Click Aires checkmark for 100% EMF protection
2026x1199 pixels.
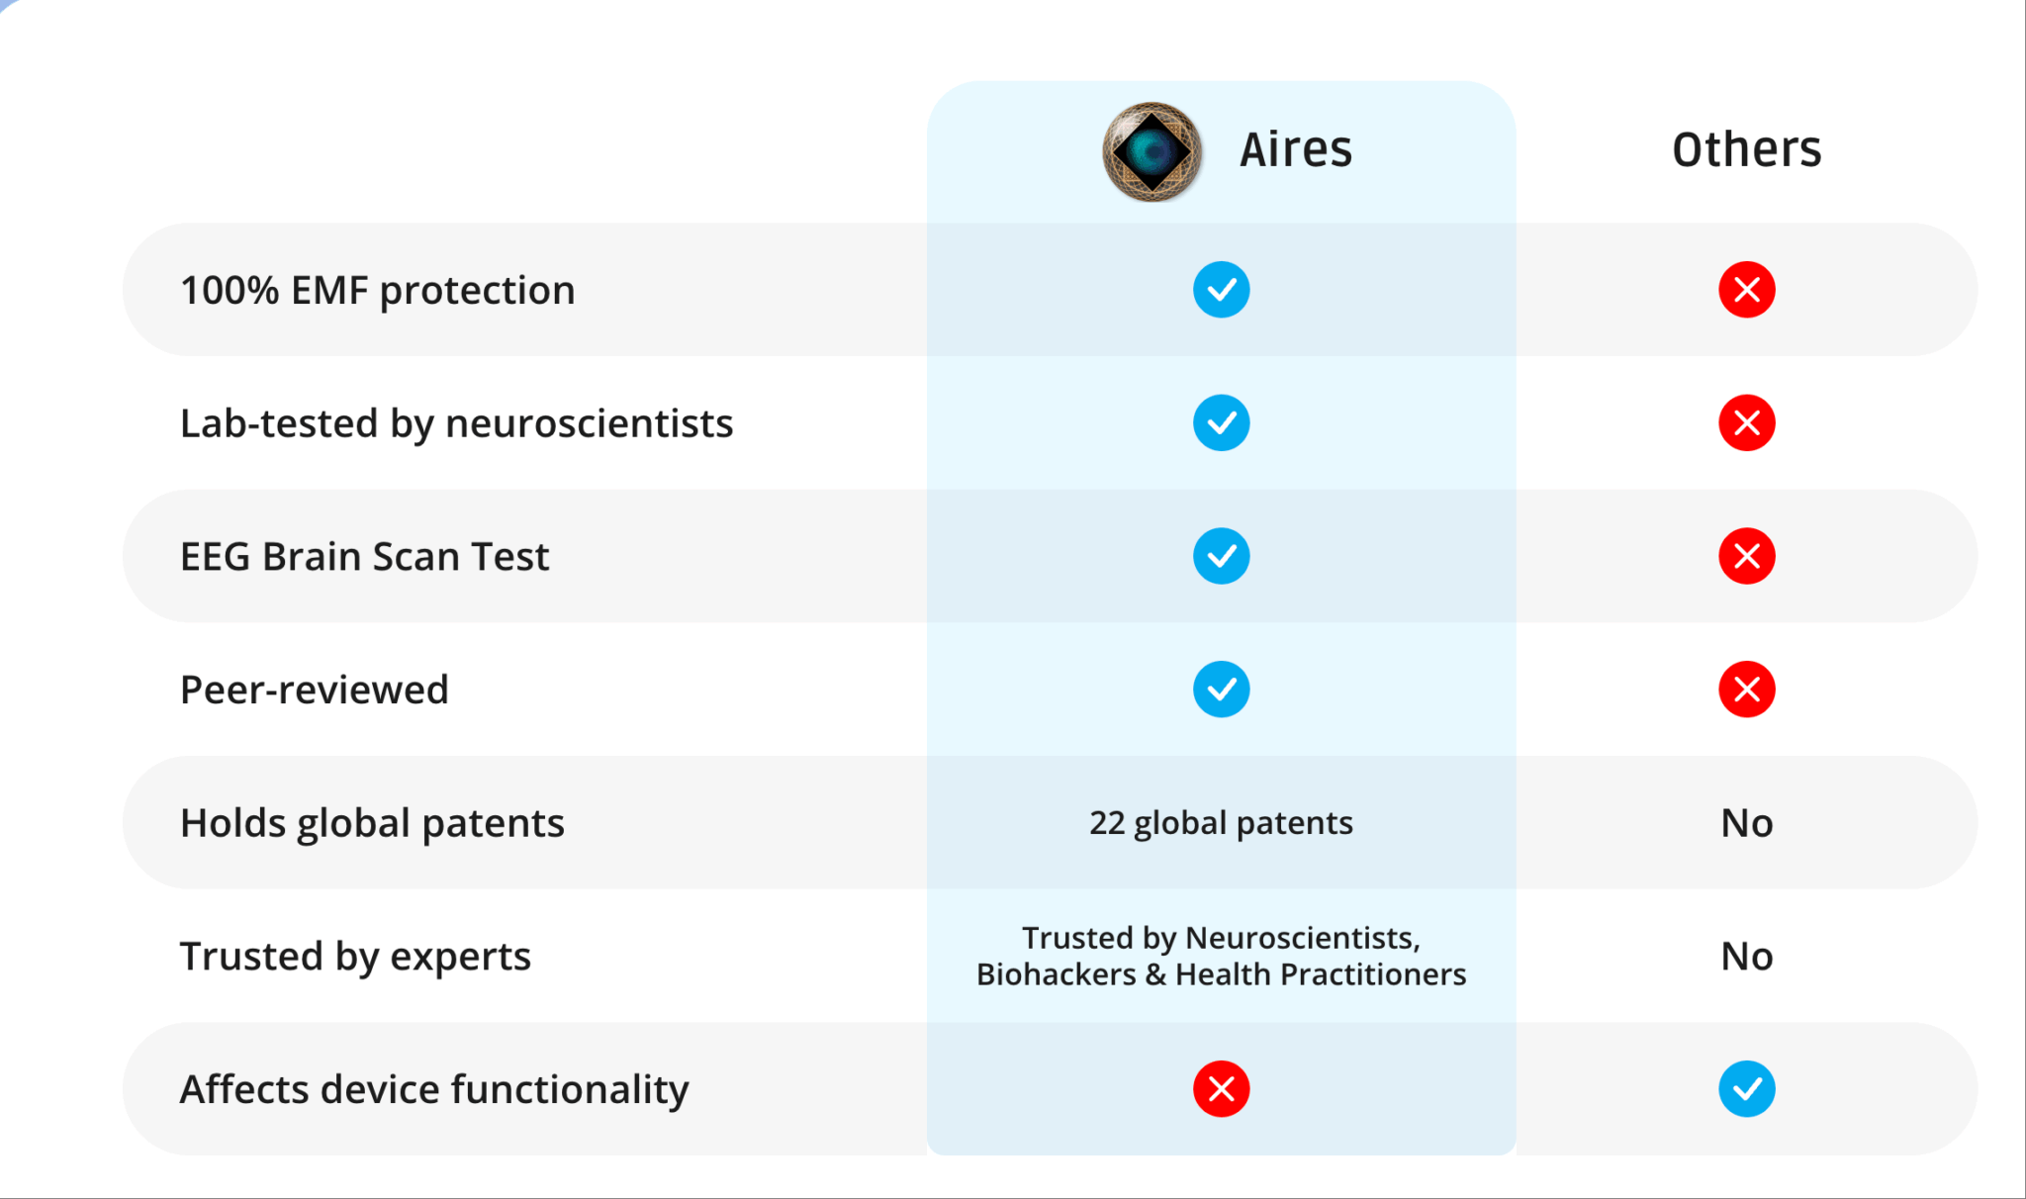(1221, 290)
